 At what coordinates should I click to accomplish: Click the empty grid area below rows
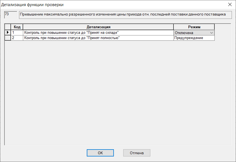[117, 93]
